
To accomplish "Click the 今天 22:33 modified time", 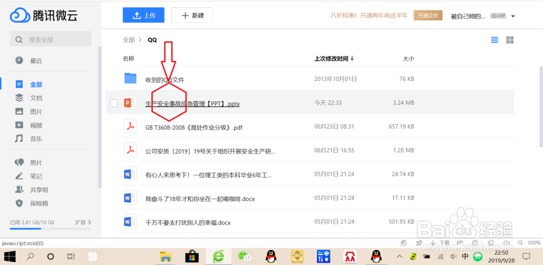I will point(327,103).
